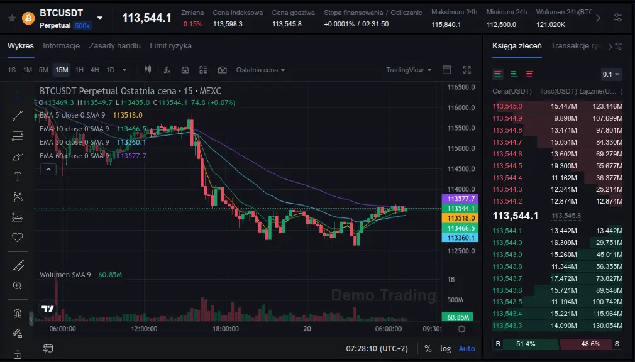Viewport: 635px width, 362px height.
Task: Open the grid layout templates icon
Action: [x=203, y=70]
